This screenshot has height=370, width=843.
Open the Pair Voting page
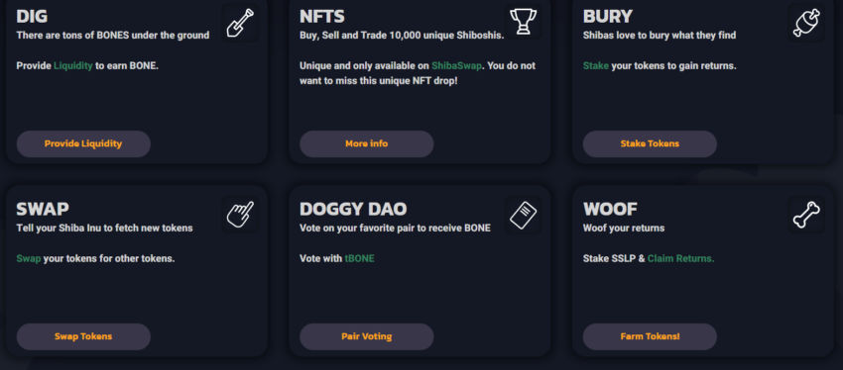point(367,336)
